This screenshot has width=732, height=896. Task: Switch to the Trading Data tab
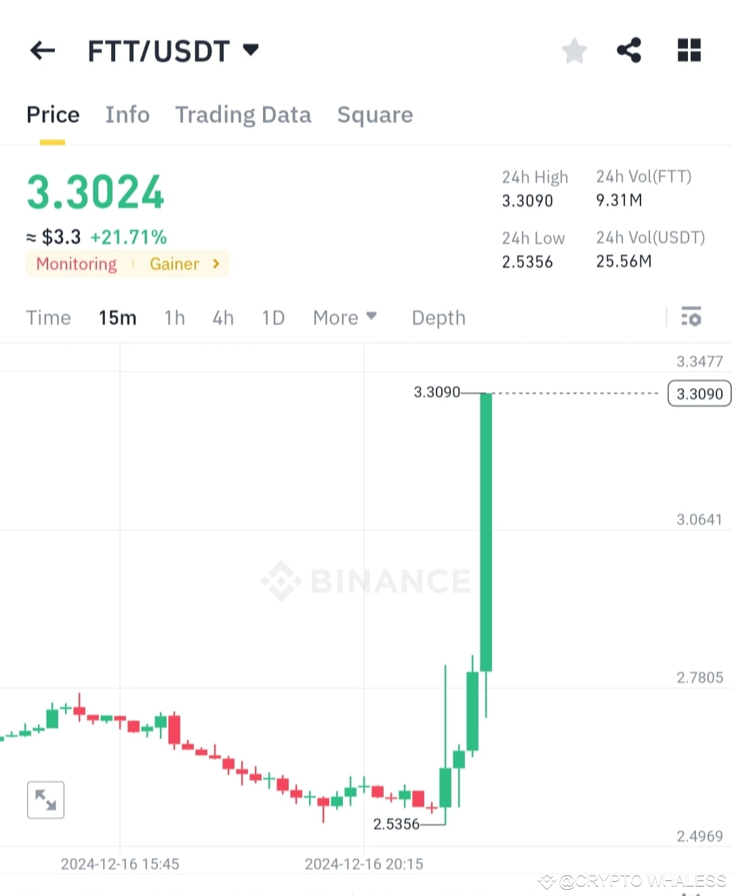pyautogui.click(x=243, y=115)
